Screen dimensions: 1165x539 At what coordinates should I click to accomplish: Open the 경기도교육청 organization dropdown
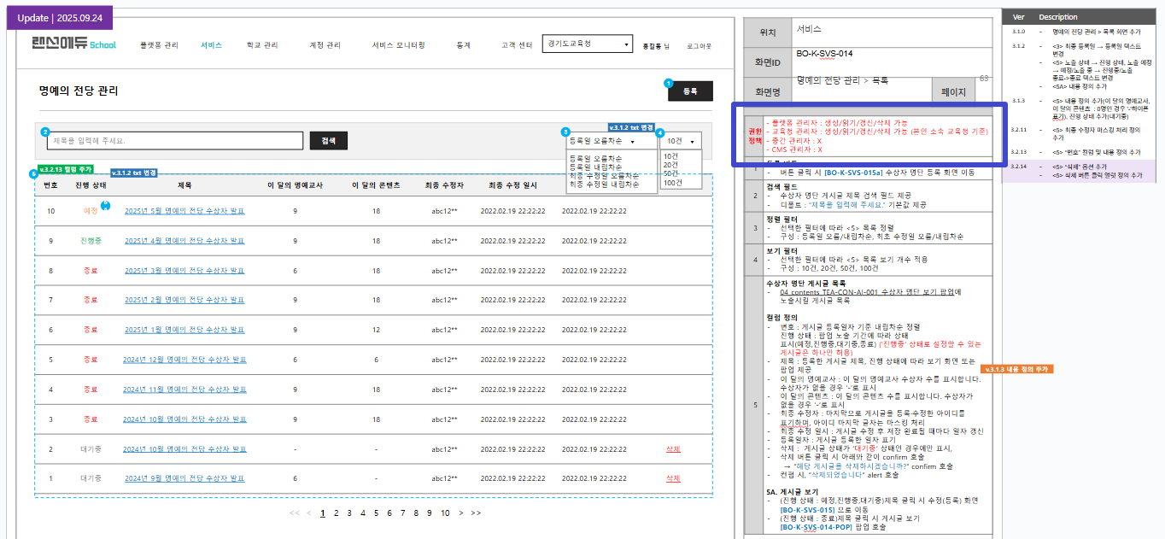pyautogui.click(x=587, y=44)
